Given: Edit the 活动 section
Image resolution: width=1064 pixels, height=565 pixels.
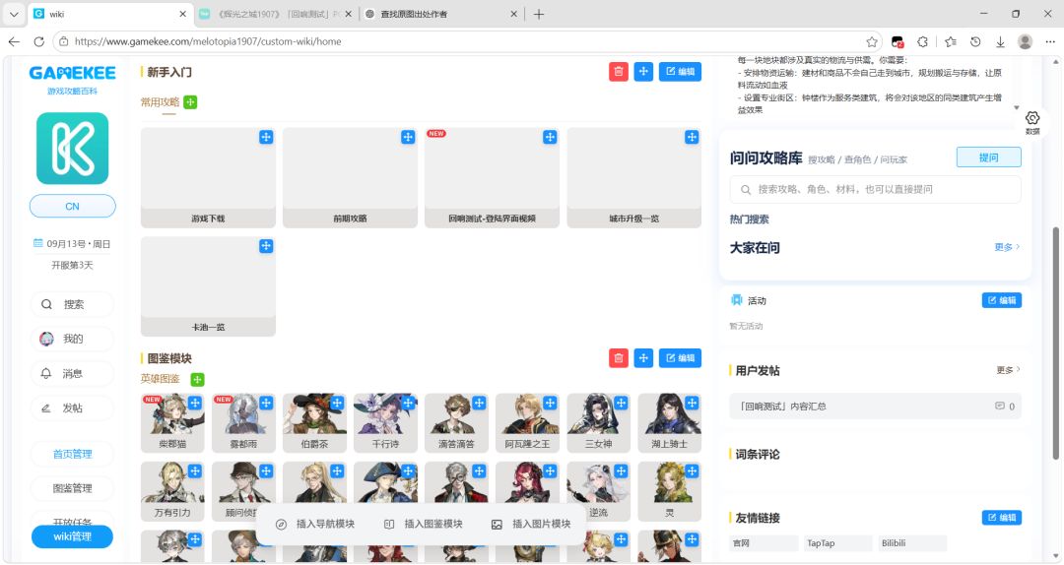Looking at the screenshot, I should click(x=1002, y=300).
